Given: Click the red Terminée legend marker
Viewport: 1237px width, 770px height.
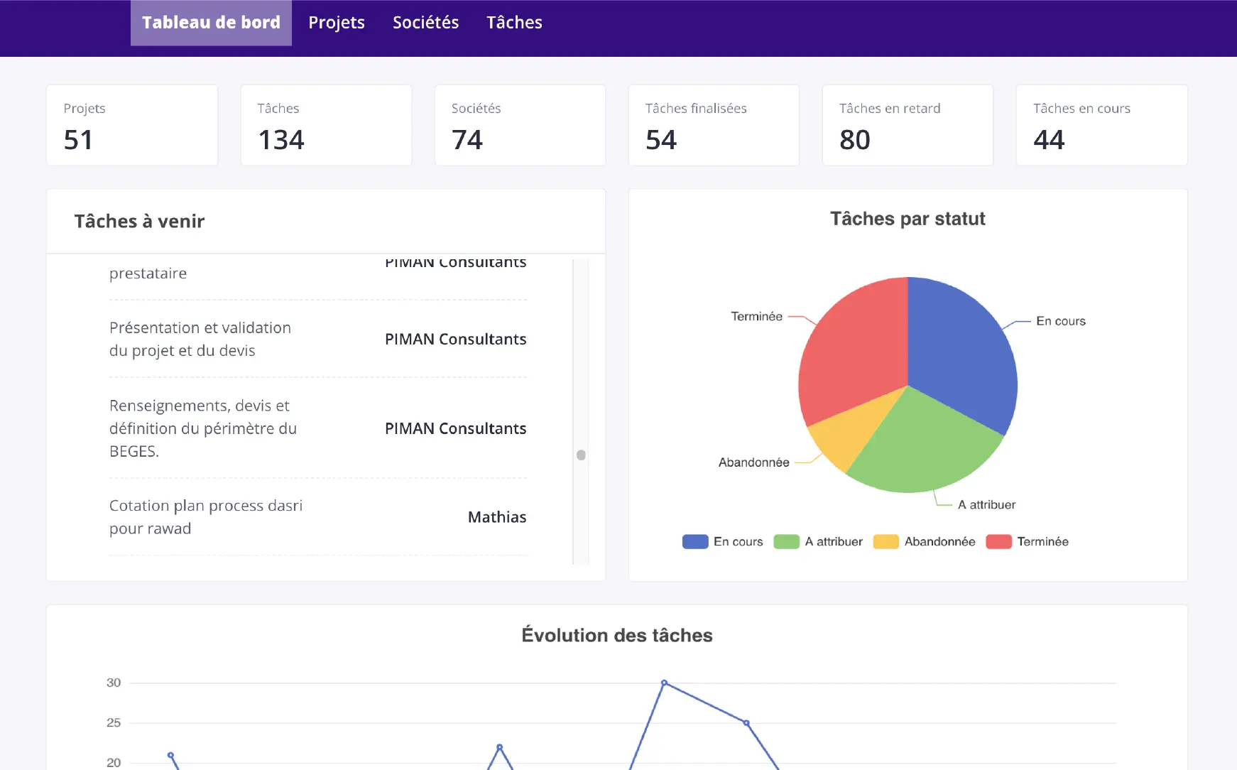Looking at the screenshot, I should tap(998, 541).
